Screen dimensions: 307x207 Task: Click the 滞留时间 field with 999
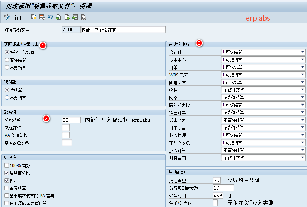pos(218,195)
